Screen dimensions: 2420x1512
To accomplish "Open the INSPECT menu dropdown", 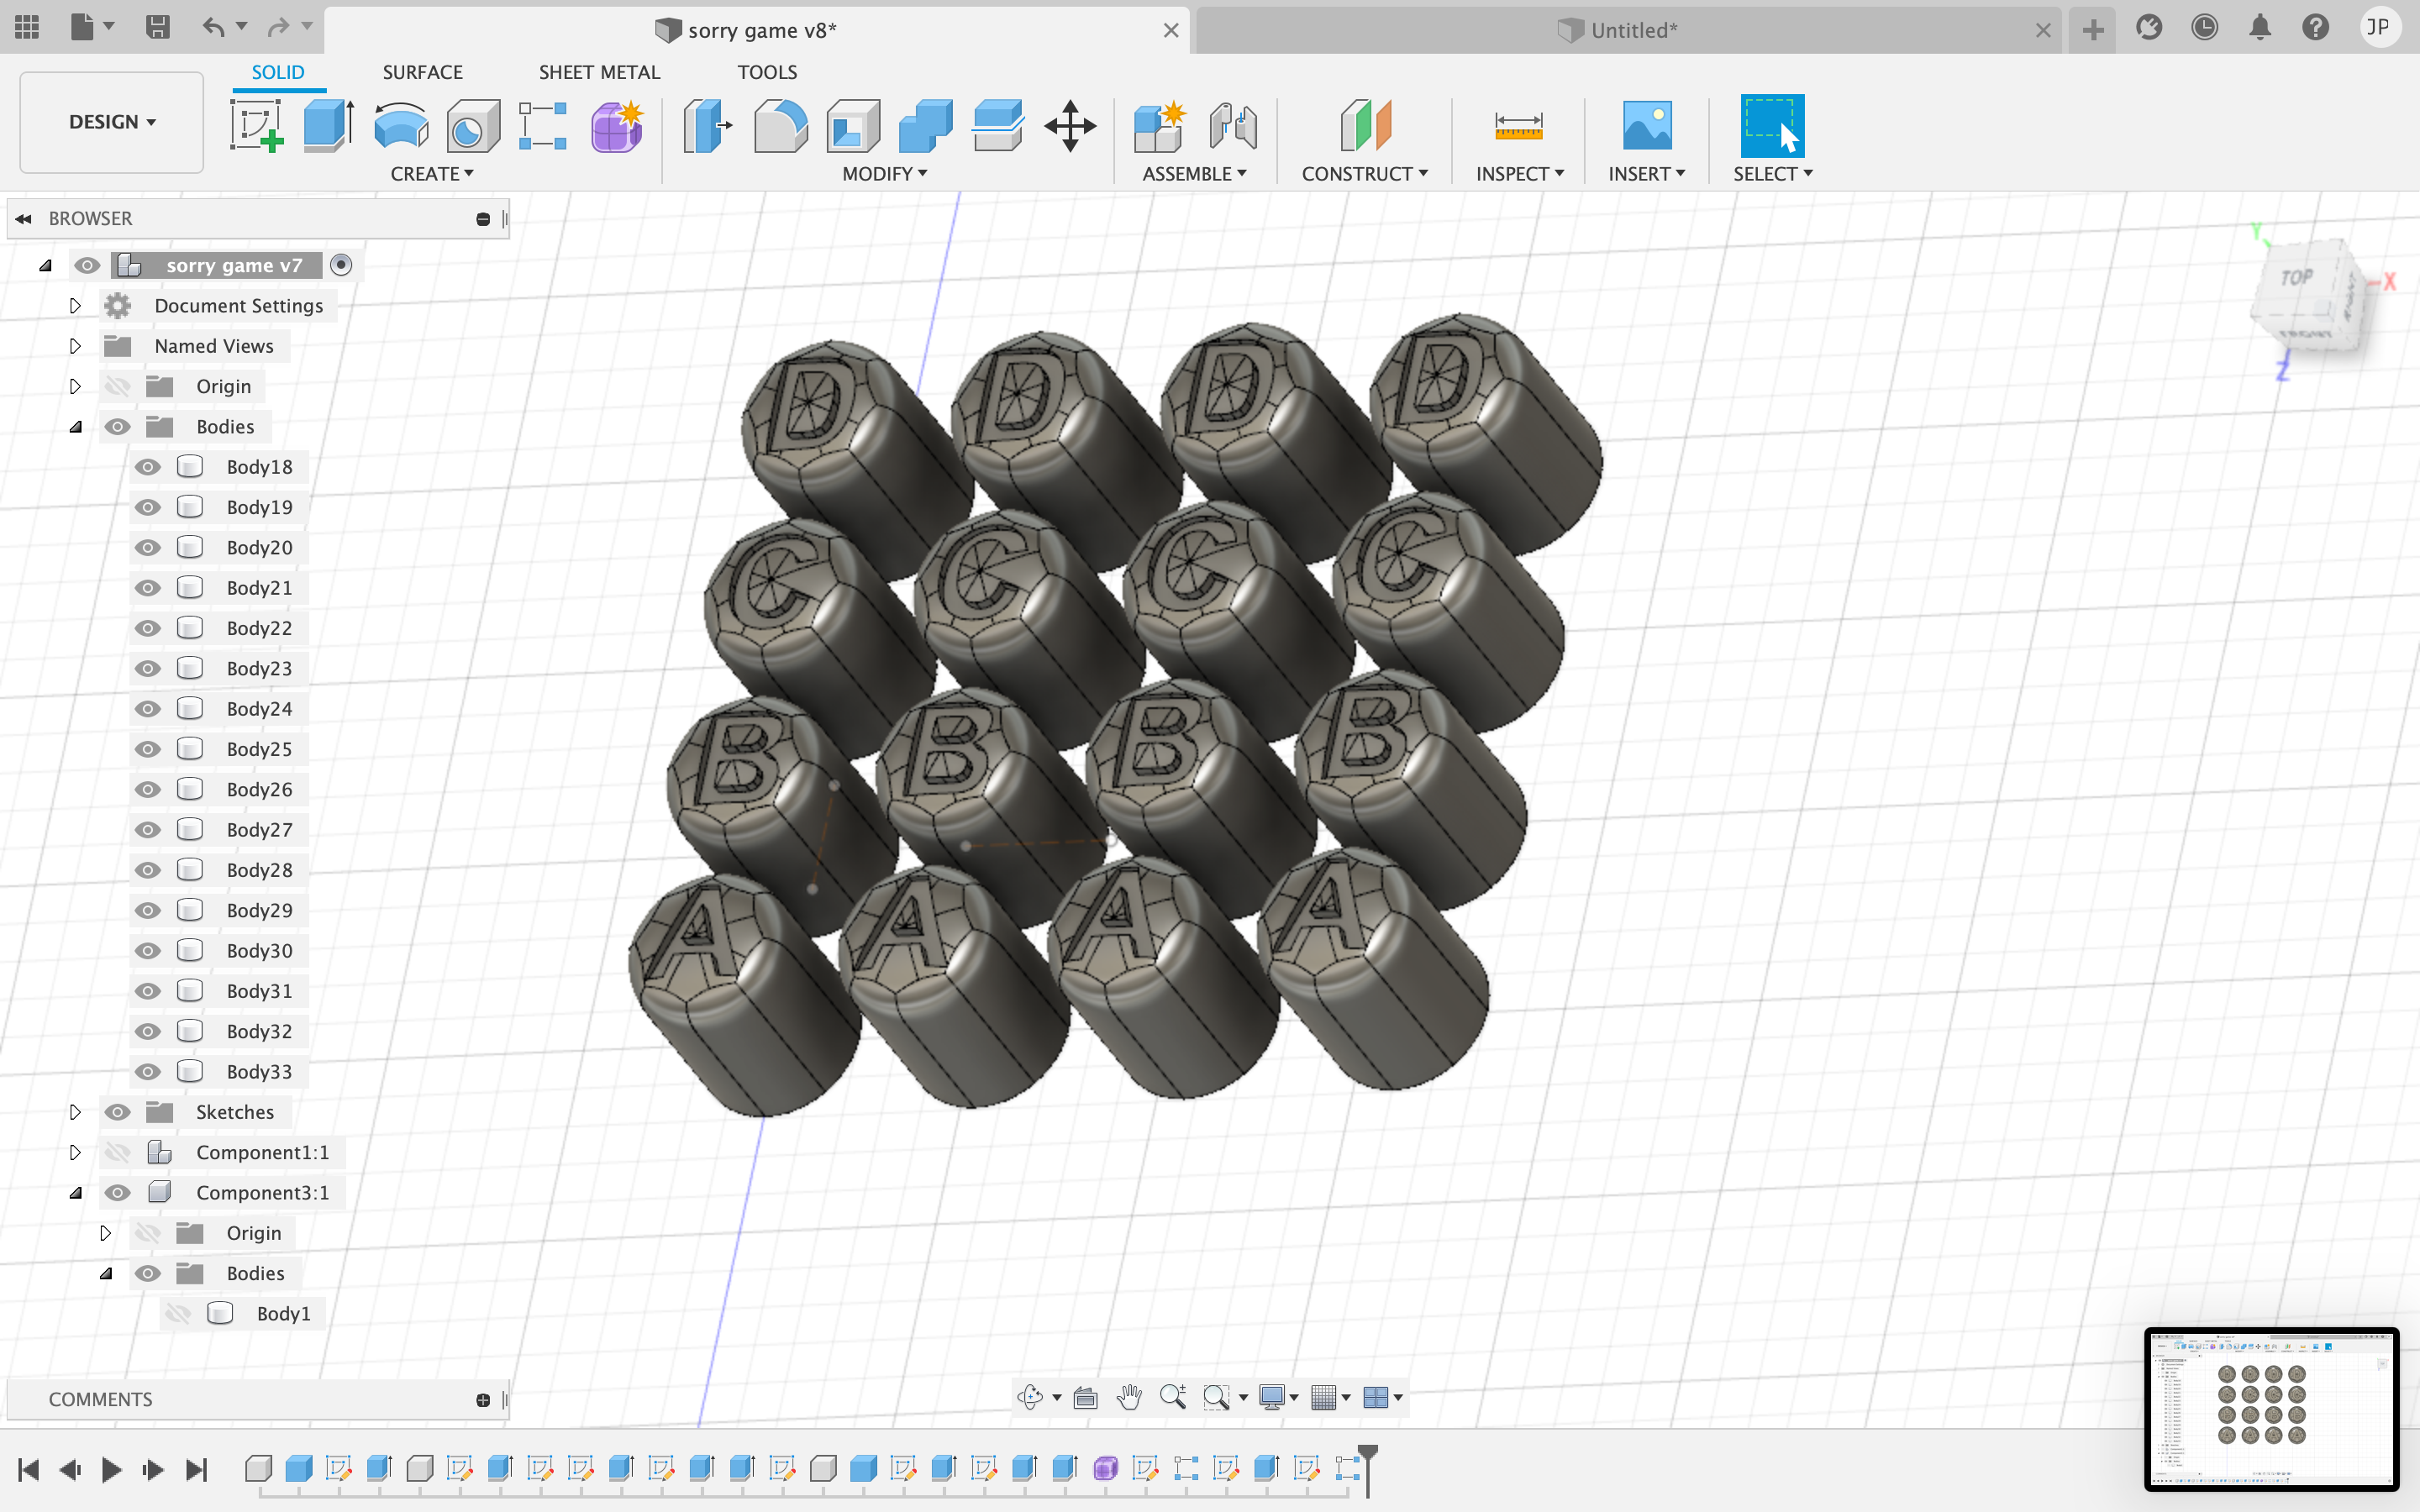I will click(x=1520, y=174).
